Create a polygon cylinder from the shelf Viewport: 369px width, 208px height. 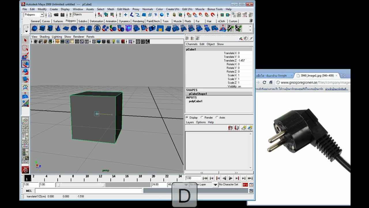click(x=50, y=28)
